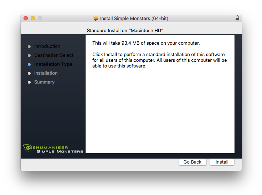Viewport: 262px width, 195px height.
Task: Click the 'Standard Install on "Macintosh HD"' heading
Action: pyautogui.click(x=125, y=30)
